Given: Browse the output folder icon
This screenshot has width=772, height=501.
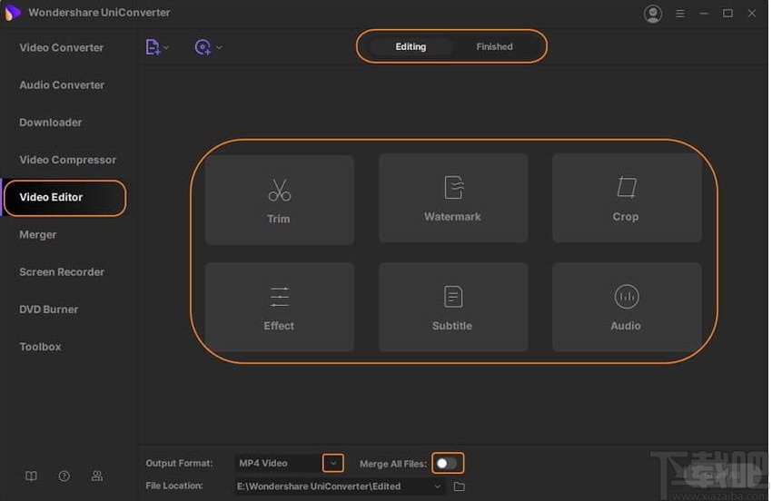Looking at the screenshot, I should point(459,486).
